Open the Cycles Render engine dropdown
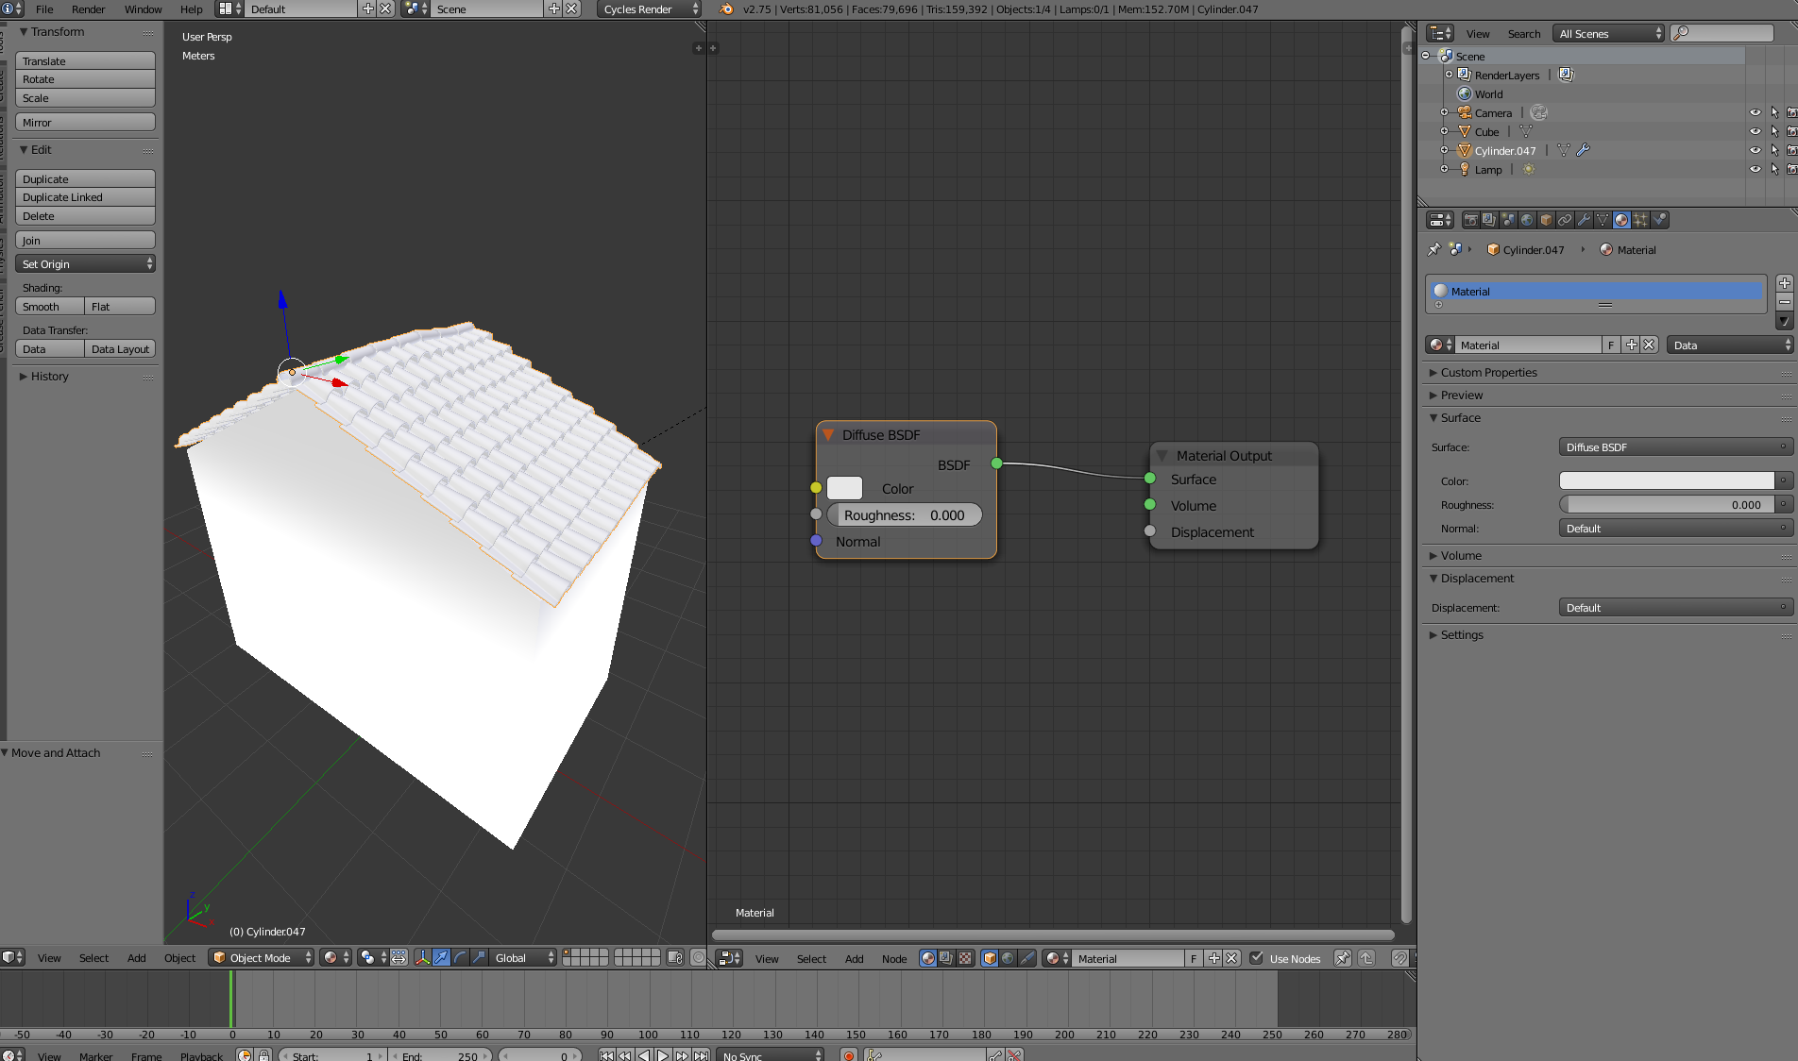1798x1061 pixels. (x=650, y=9)
